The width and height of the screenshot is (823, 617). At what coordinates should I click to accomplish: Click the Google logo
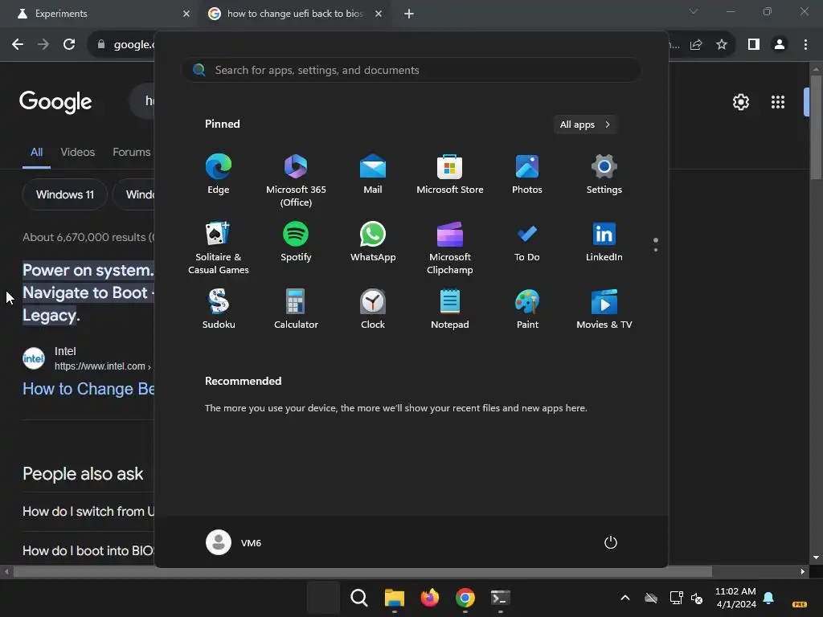55,102
